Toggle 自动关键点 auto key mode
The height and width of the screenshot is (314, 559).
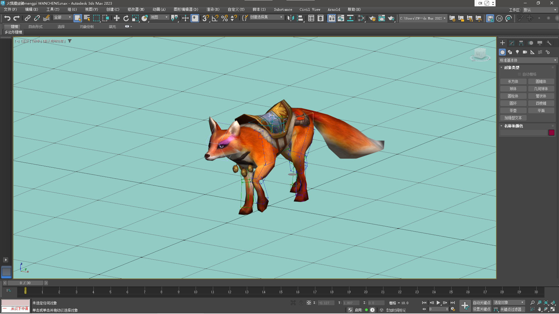coord(482,303)
